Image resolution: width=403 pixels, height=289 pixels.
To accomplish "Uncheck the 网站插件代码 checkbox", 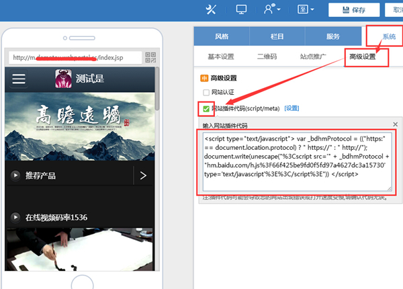I will point(206,108).
